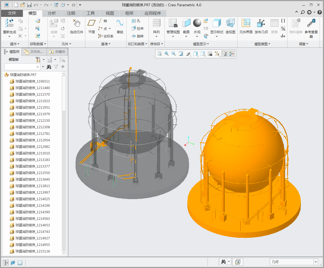
Task: Click the 拉伸 extrude tool
Action: (137, 28)
